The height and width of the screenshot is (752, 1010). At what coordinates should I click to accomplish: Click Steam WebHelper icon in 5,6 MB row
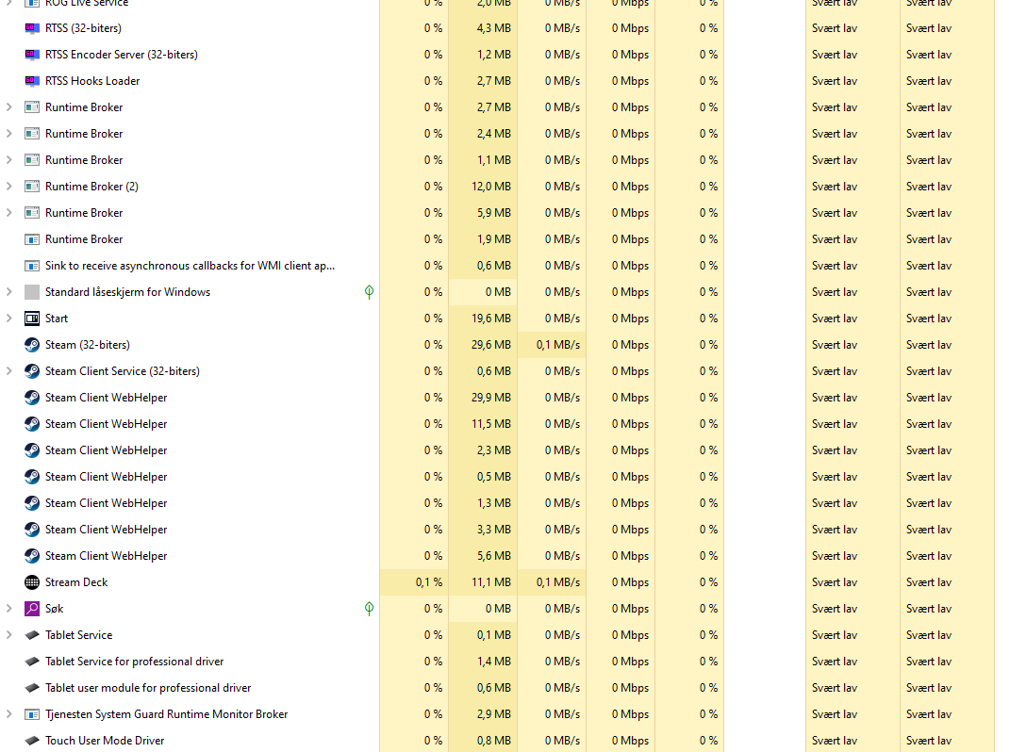pyautogui.click(x=31, y=556)
